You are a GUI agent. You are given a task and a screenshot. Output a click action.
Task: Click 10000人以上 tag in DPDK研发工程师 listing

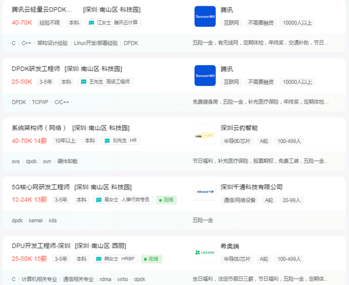coord(297,82)
